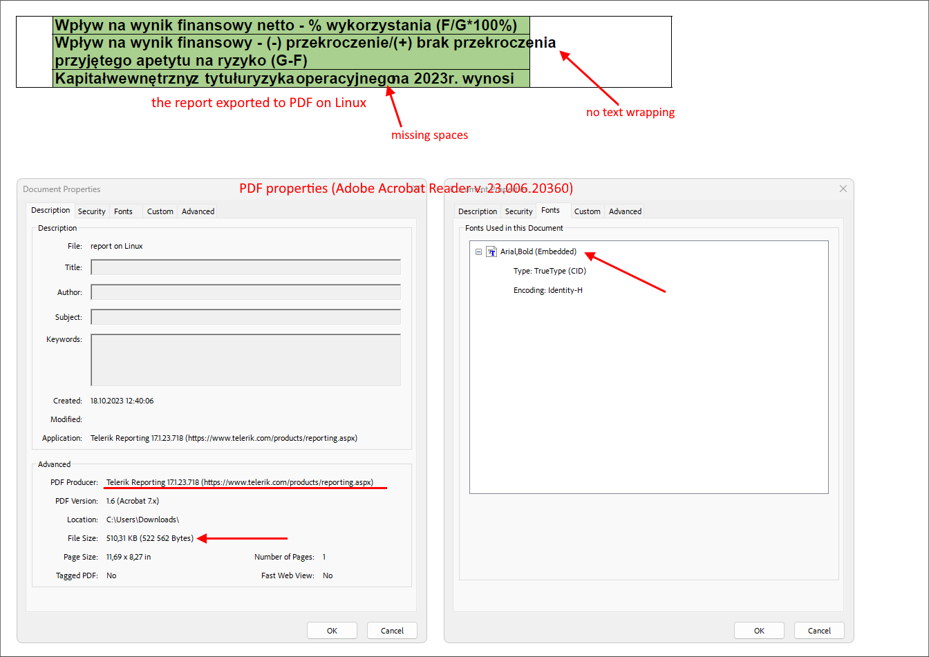929x657 pixels.
Task: Click into the Title field
Action: tap(245, 267)
